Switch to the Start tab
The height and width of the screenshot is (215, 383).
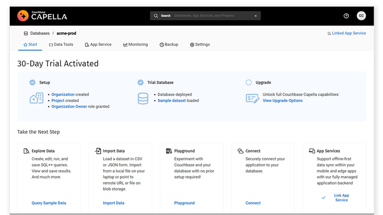coord(30,45)
